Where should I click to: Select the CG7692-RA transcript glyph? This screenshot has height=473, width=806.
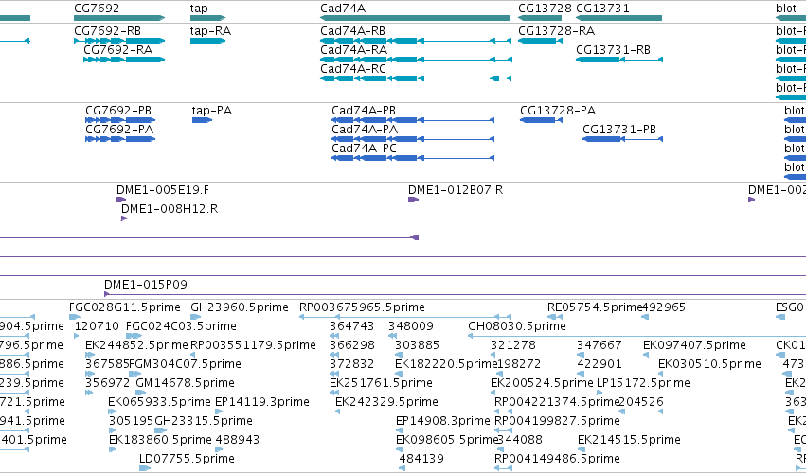124,60
